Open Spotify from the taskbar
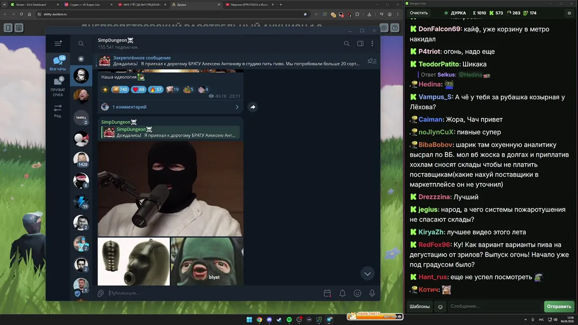578x325 pixels. (289, 320)
